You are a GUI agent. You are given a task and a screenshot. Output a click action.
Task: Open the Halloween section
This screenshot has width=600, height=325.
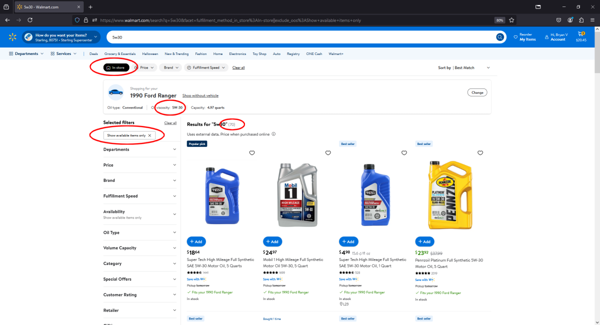tap(150, 53)
